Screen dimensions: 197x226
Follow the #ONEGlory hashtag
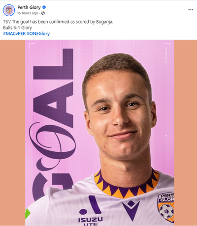coord(38,33)
